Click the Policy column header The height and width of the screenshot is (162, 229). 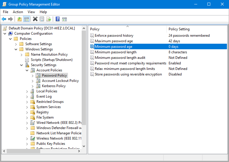point(95,29)
